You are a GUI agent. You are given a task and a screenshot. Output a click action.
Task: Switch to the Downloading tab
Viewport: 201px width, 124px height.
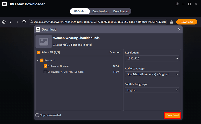pos(100,11)
